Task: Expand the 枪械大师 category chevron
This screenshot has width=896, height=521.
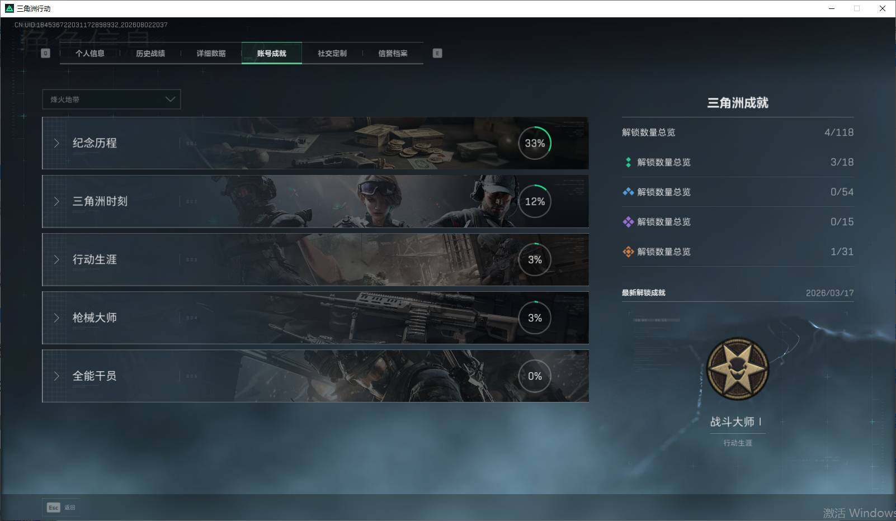Action: [56, 318]
